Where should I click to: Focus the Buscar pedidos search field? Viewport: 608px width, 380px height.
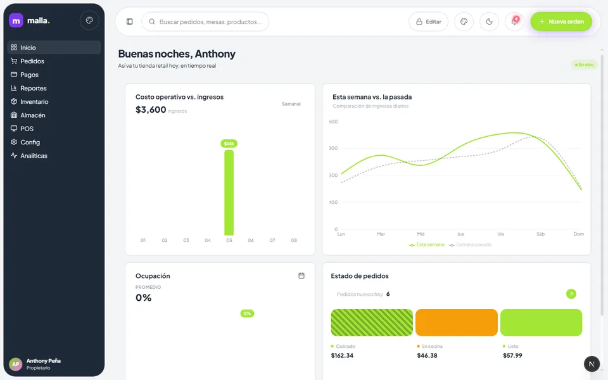click(x=205, y=22)
